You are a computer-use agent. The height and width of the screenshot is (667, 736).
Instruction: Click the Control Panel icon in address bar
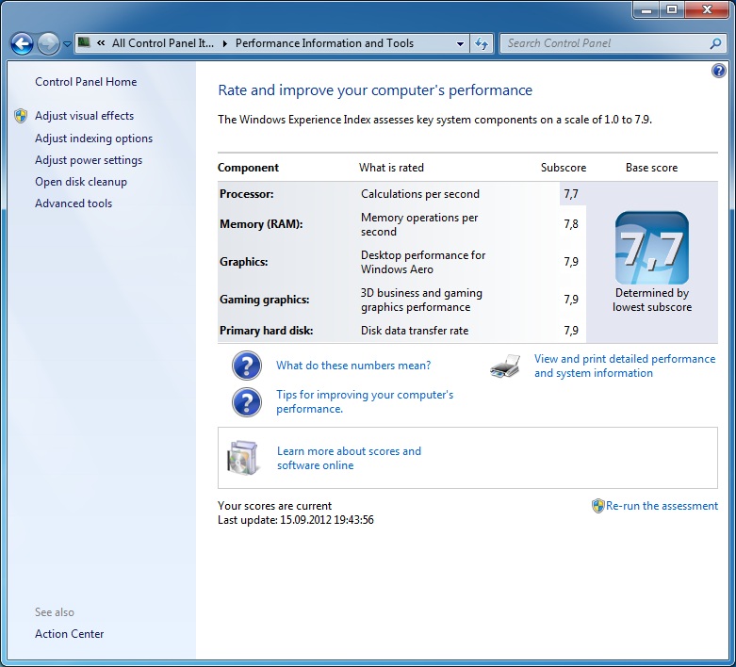tap(84, 42)
